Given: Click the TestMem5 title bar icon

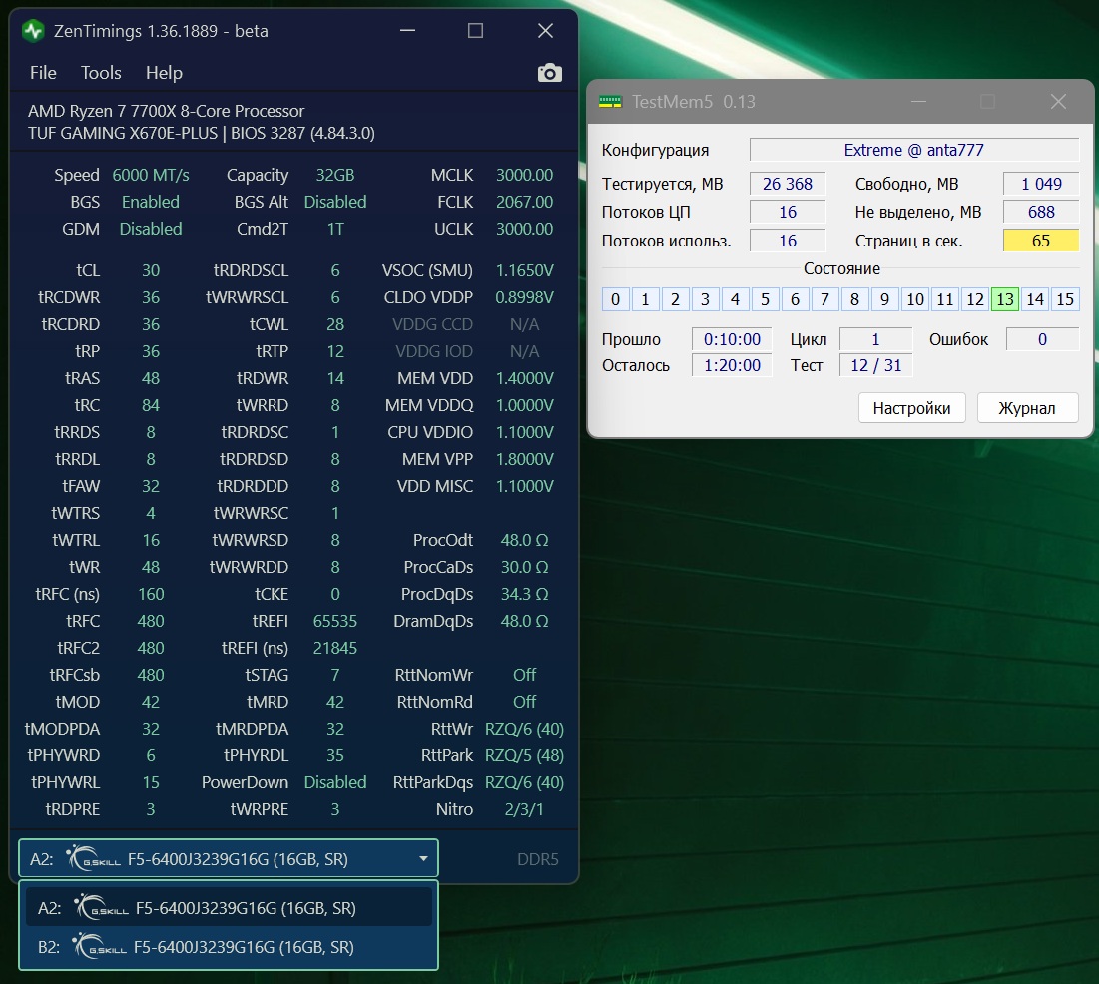Looking at the screenshot, I should (609, 102).
